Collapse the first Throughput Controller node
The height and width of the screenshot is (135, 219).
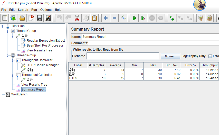tap(13, 60)
